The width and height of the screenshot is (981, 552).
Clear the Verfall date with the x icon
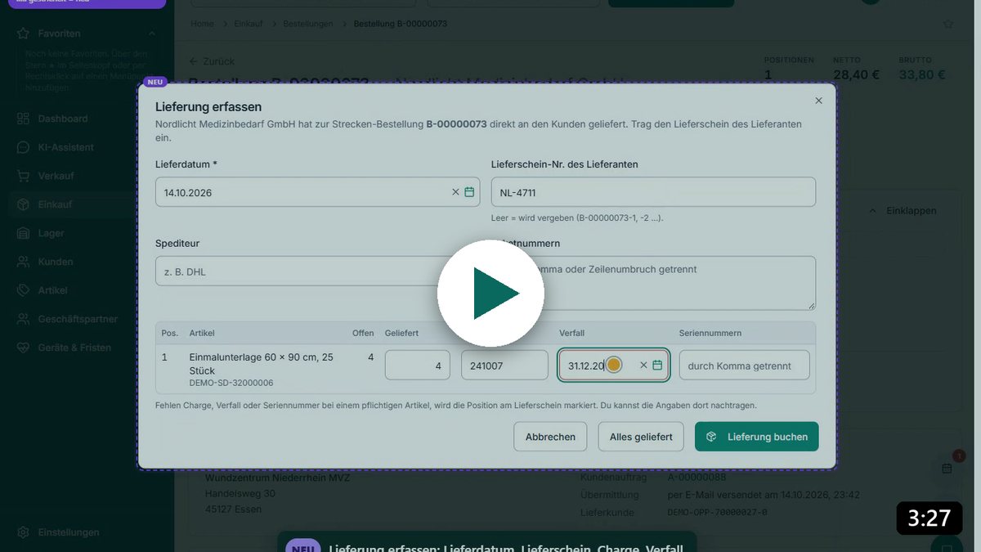(x=643, y=366)
